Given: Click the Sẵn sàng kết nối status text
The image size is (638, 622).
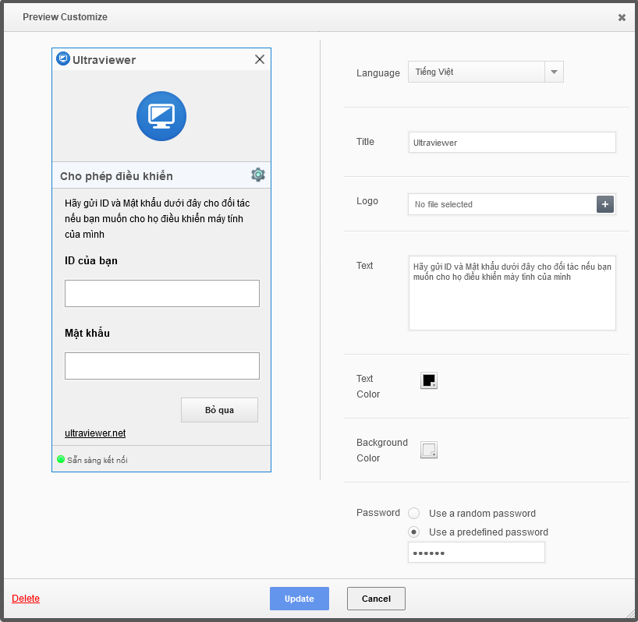Looking at the screenshot, I should click(97, 460).
